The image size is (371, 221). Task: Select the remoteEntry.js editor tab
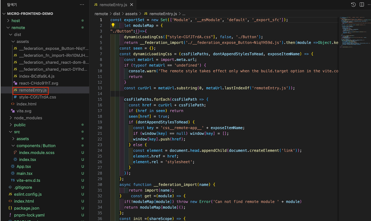click(x=113, y=5)
